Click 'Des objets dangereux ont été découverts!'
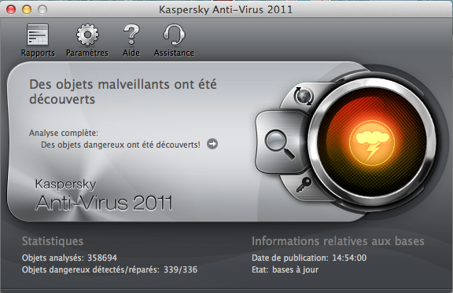The width and height of the screenshot is (453, 293). click(x=120, y=145)
